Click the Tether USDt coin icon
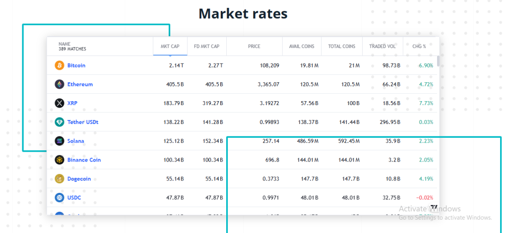Image resolution: width=508 pixels, height=233 pixels. pyautogui.click(x=60, y=122)
